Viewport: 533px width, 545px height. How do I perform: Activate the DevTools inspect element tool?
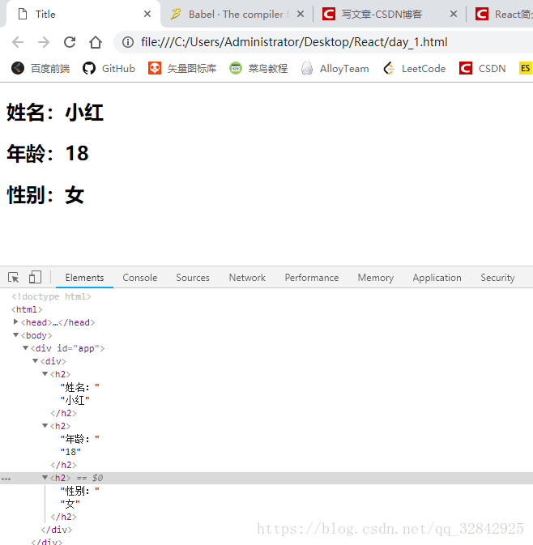pyautogui.click(x=14, y=278)
